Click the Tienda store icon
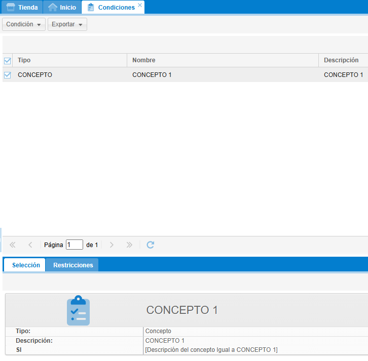Image resolution: width=368 pixels, height=361 pixels. click(x=11, y=7)
